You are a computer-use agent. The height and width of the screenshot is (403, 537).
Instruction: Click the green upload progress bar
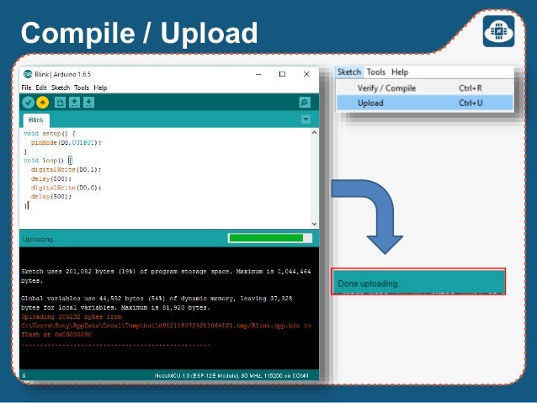[270, 238]
